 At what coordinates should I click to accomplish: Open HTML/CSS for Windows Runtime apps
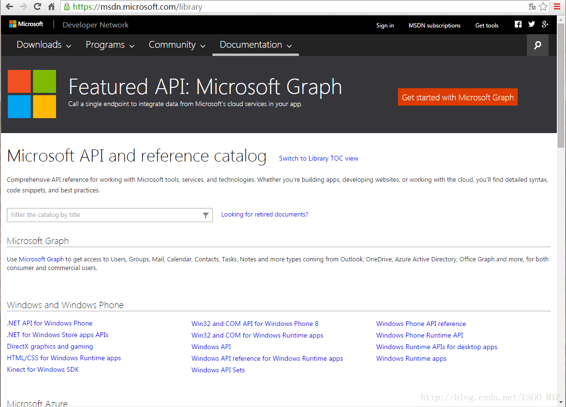pos(64,358)
